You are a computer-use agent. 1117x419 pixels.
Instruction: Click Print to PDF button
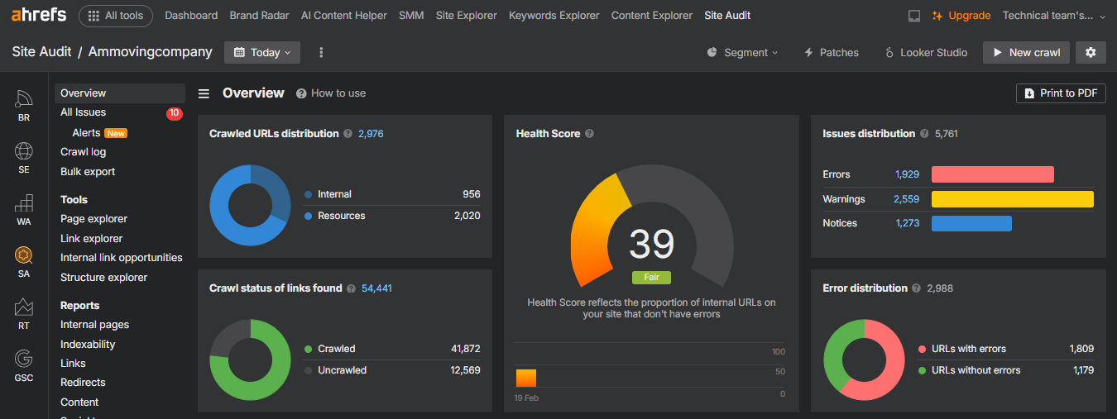coord(1061,93)
